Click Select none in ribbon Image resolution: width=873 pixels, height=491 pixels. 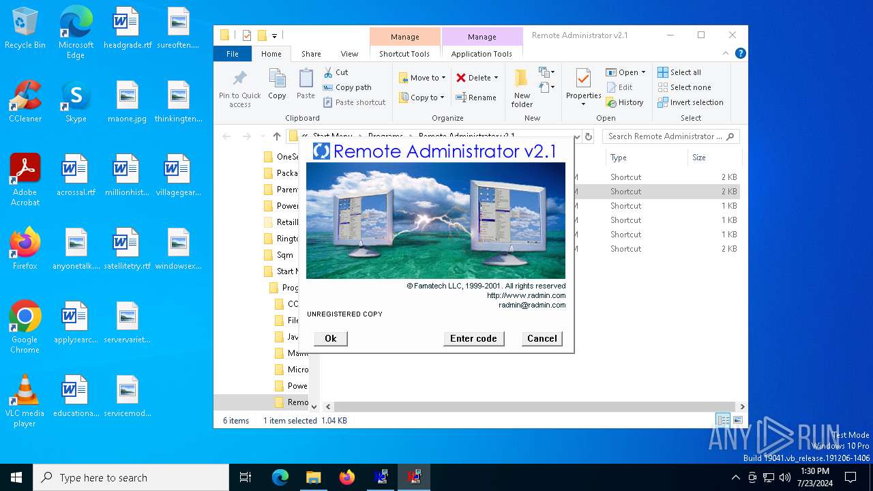point(684,87)
